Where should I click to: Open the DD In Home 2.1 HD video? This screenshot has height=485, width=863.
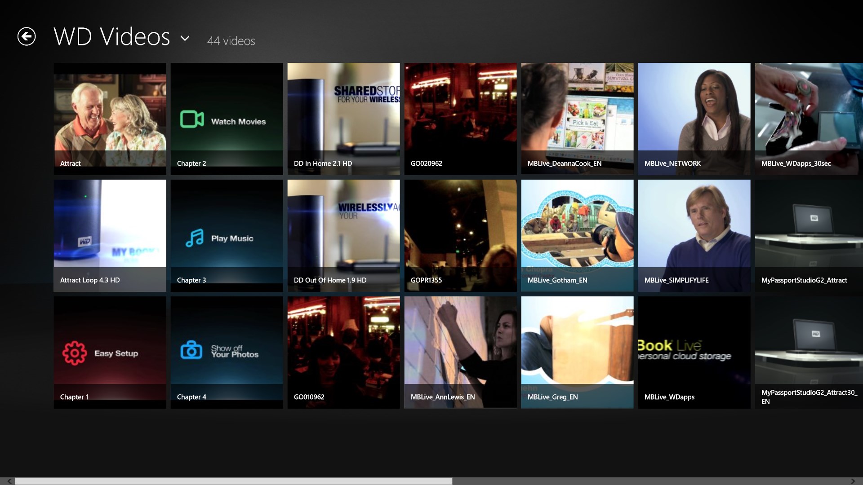tap(343, 119)
